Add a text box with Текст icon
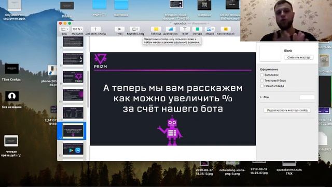This screenshot has width=332, height=187. [x=185, y=29]
